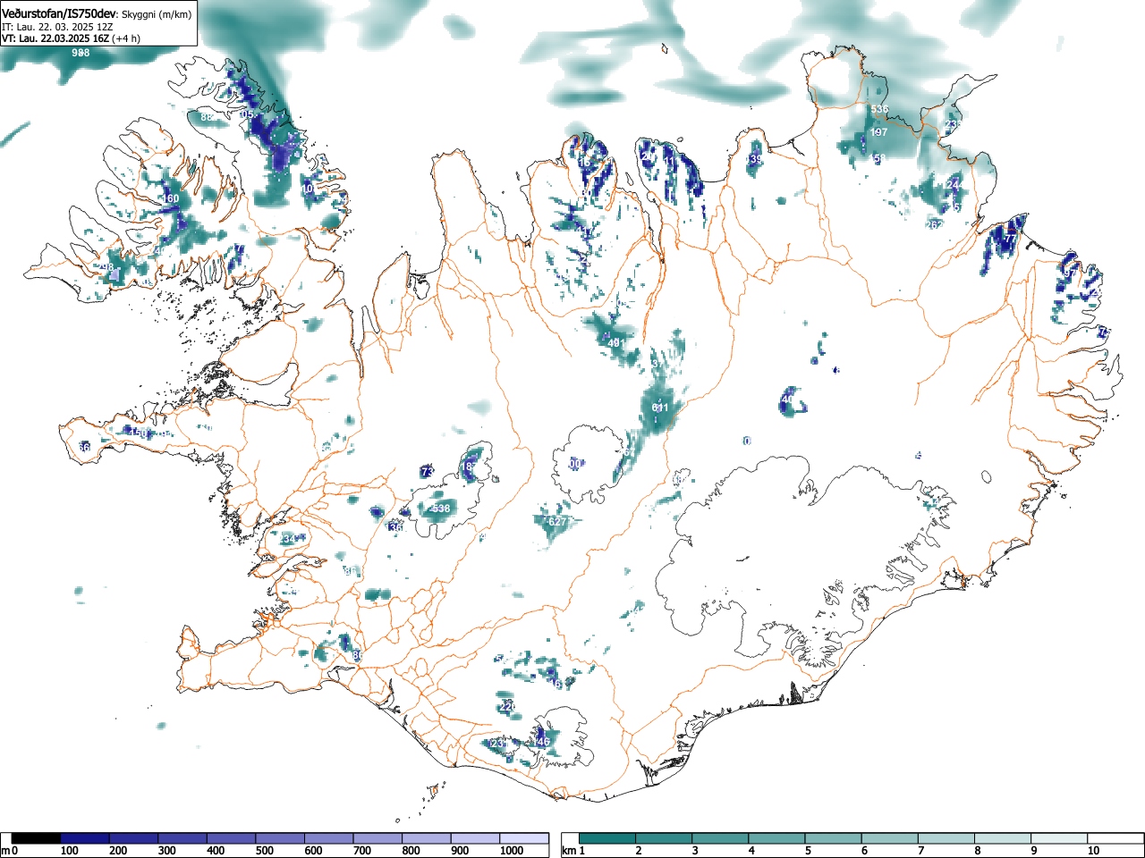Click the 'VT: Lau. 22.03.2025 16Z' line
The height and width of the screenshot is (858, 1145).
pyautogui.click(x=55, y=38)
